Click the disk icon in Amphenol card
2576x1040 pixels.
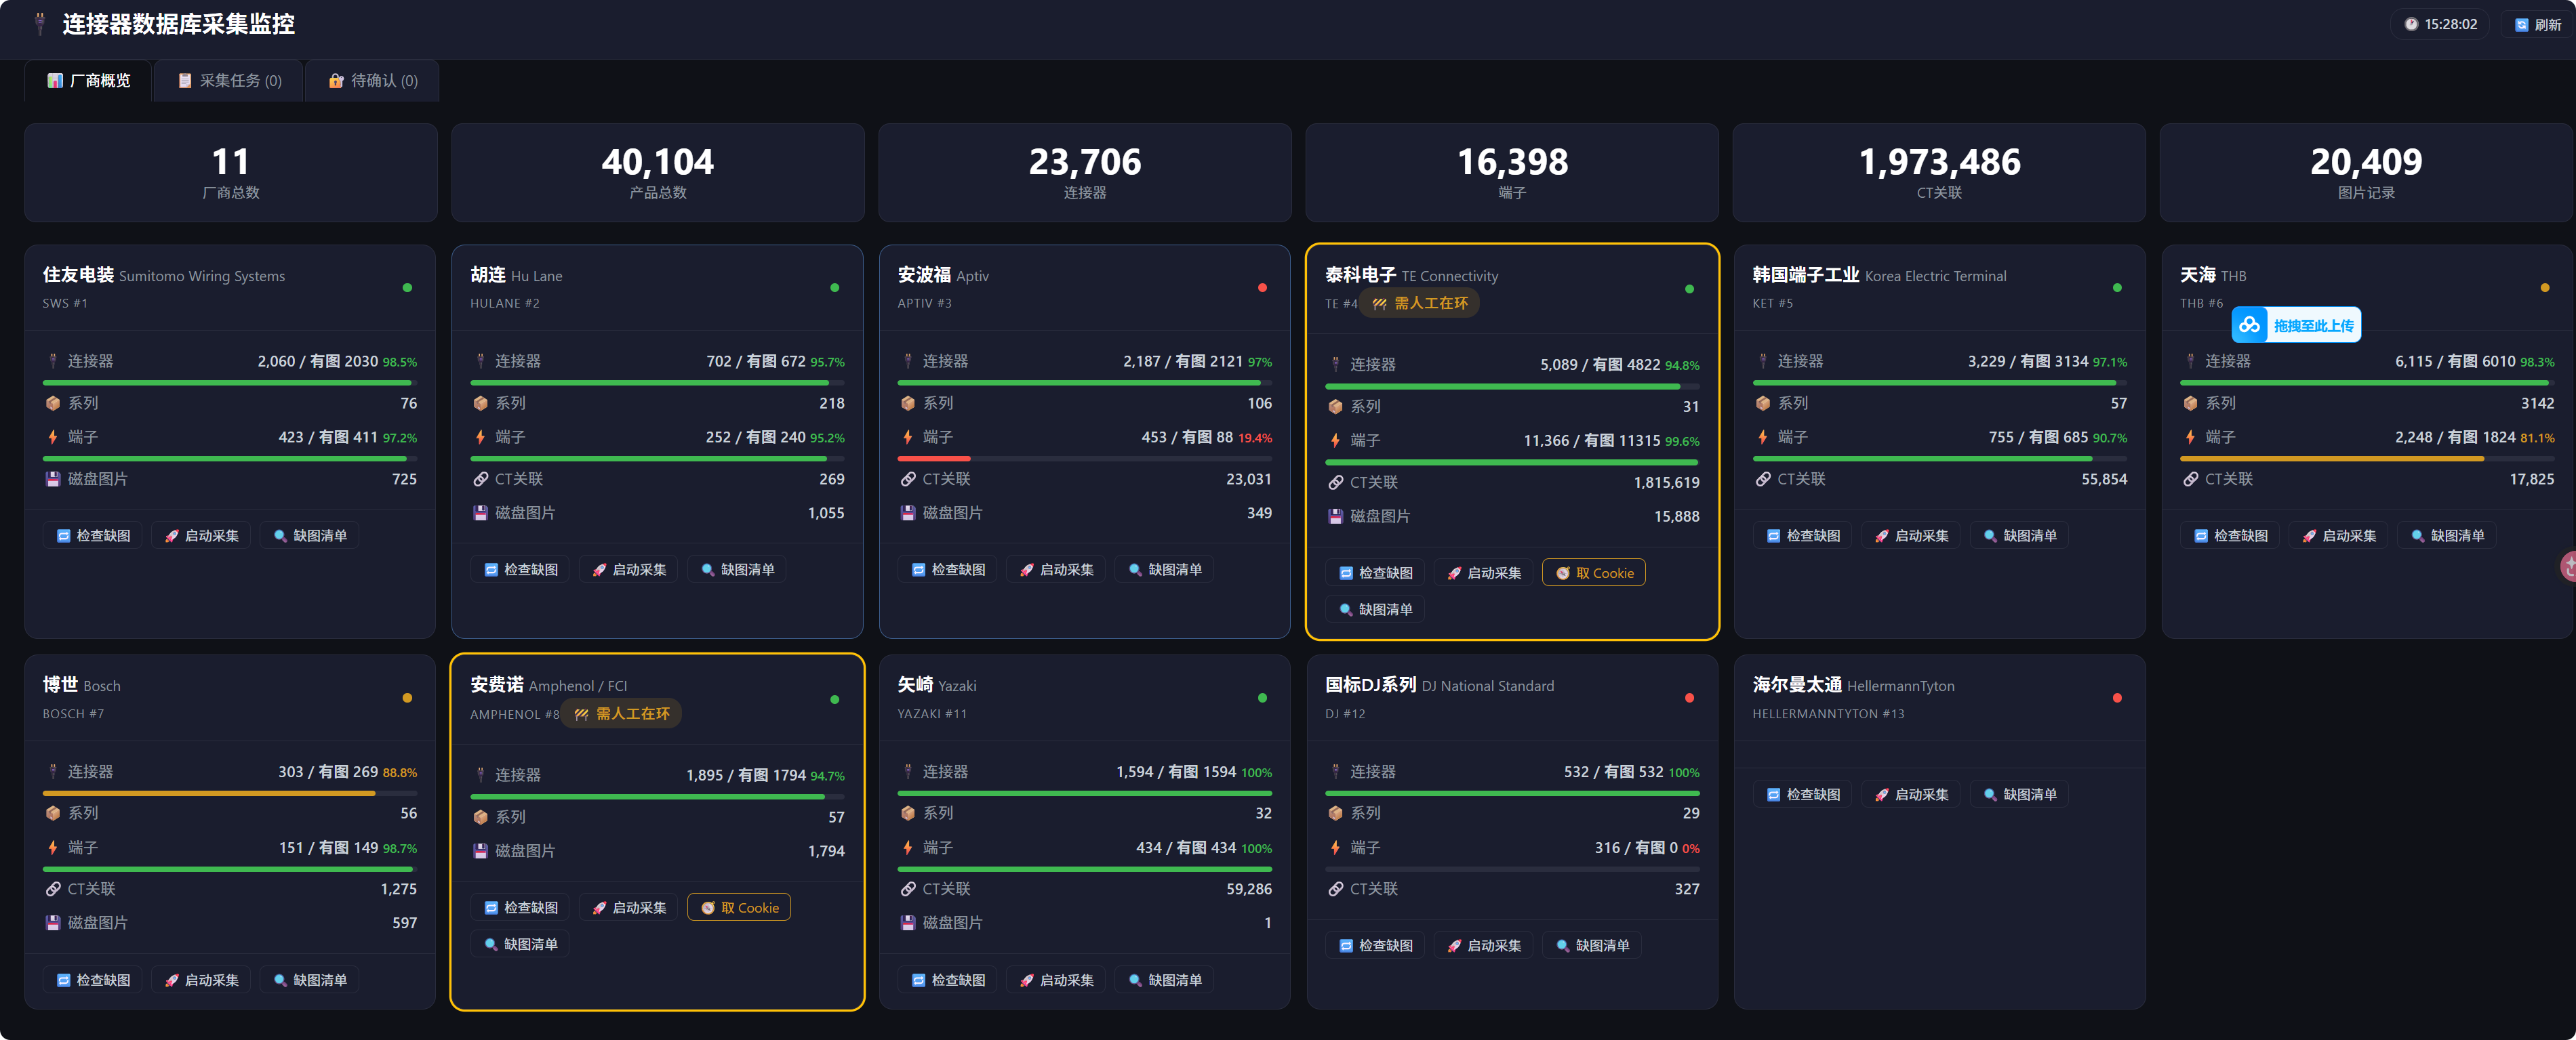point(480,851)
